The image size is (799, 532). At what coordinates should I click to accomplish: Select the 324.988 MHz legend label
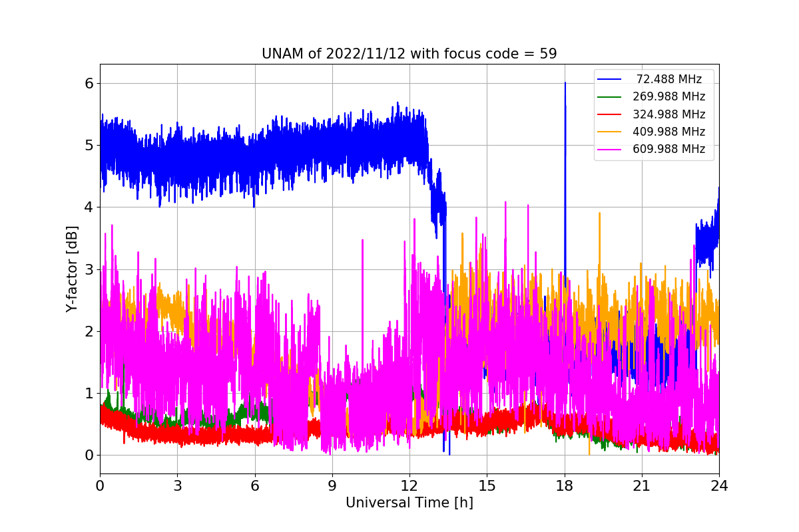tap(669, 114)
